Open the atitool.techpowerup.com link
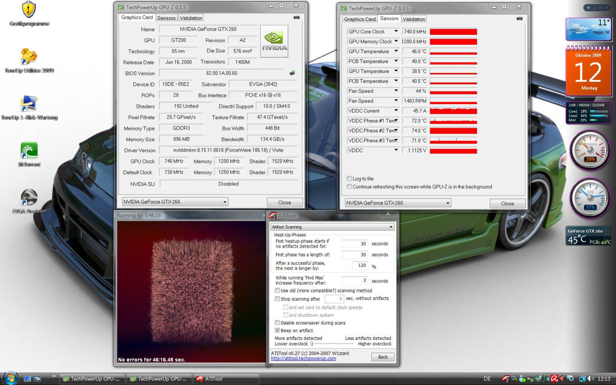The height and width of the screenshot is (385, 616). tap(303, 359)
